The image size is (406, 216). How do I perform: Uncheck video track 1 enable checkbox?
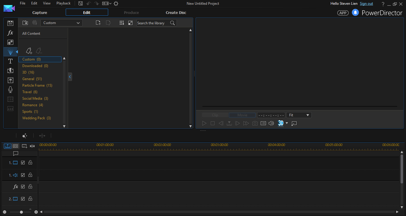tap(23, 163)
